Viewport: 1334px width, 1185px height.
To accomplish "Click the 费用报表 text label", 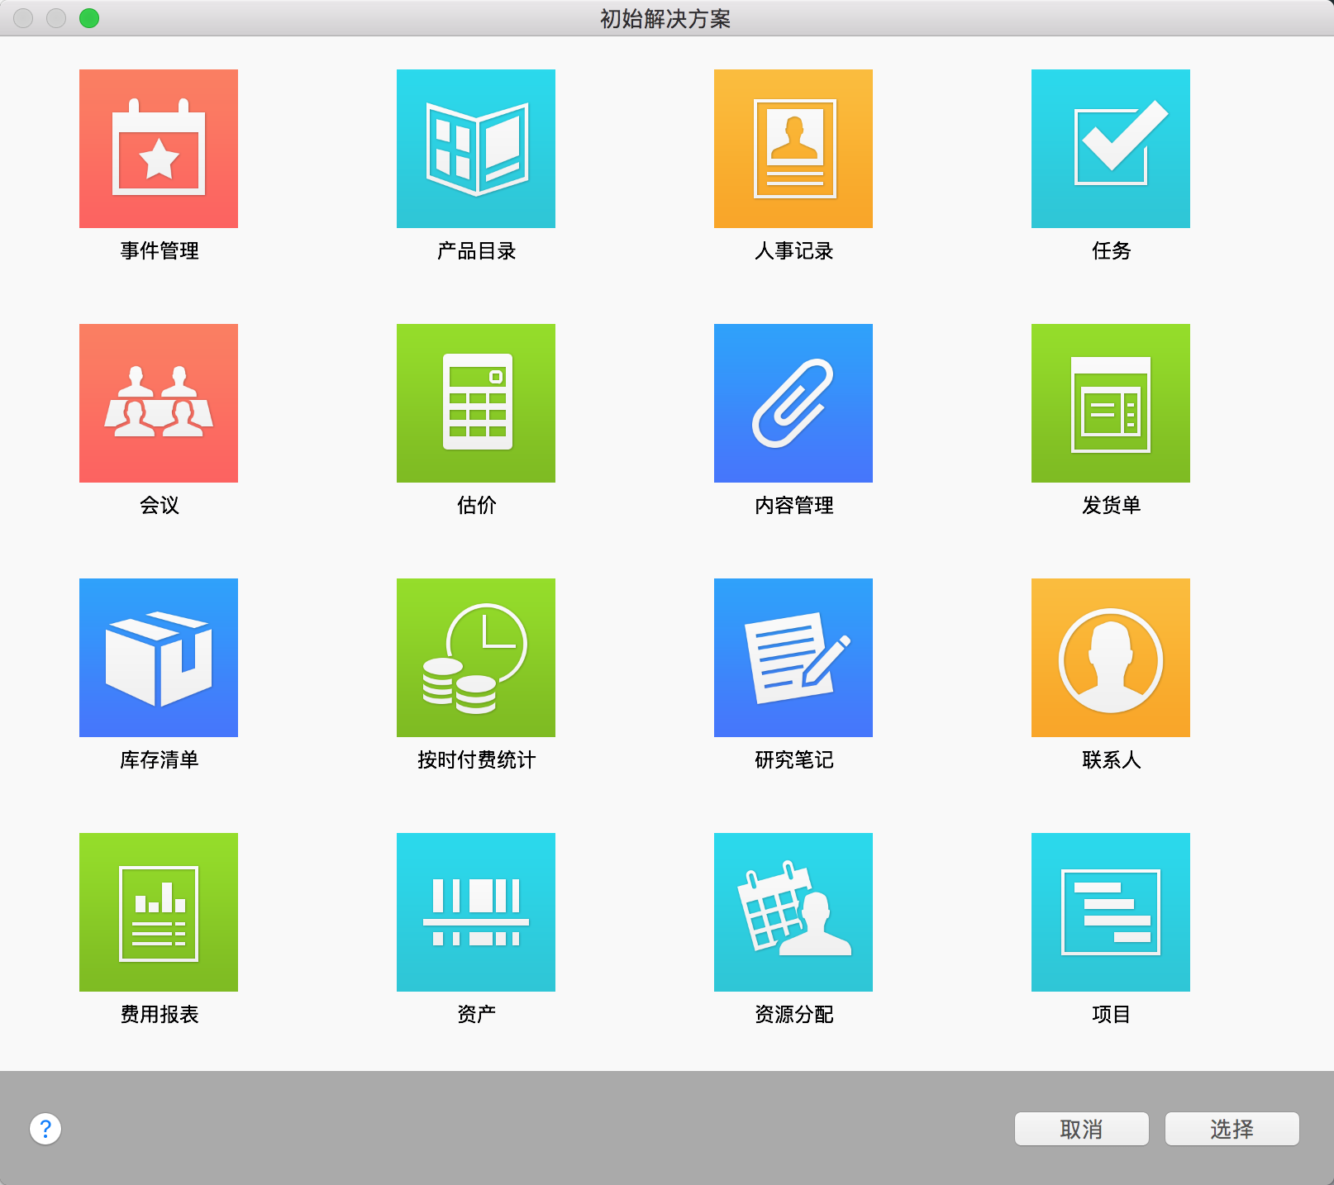I will [160, 1014].
